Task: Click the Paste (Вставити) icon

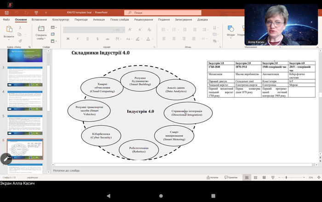Action: pos(8,30)
